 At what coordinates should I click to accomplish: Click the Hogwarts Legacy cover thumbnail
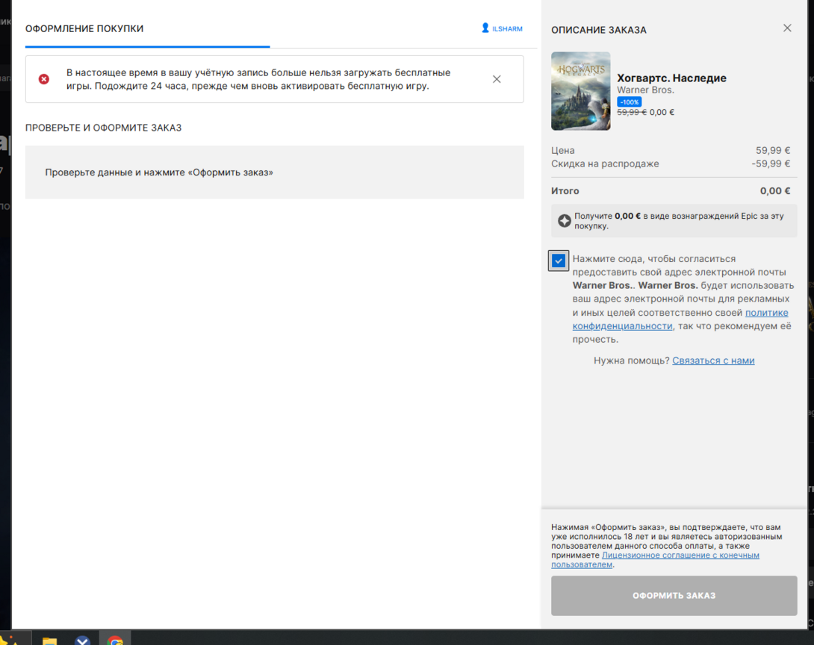(580, 91)
